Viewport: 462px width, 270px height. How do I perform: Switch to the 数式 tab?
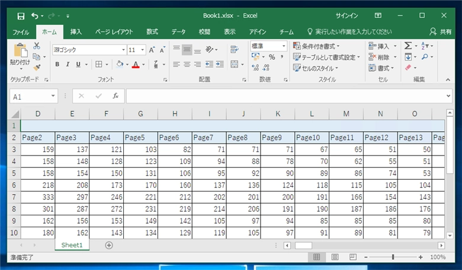coord(152,32)
